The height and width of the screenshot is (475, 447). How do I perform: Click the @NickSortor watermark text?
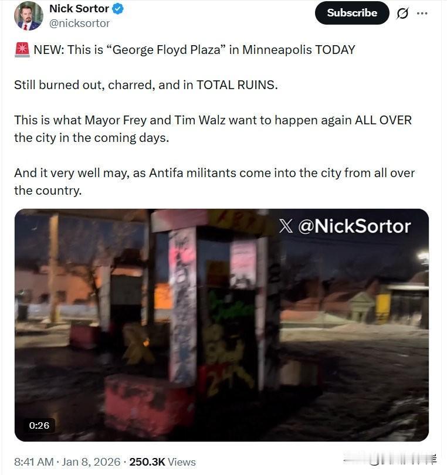coord(354,226)
